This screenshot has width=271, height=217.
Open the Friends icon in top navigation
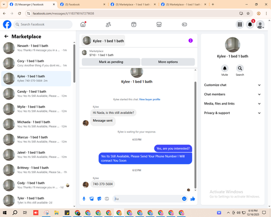tap(108, 24)
